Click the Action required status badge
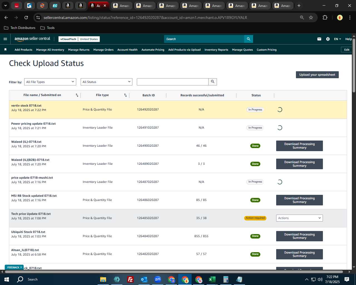 click(x=255, y=218)
